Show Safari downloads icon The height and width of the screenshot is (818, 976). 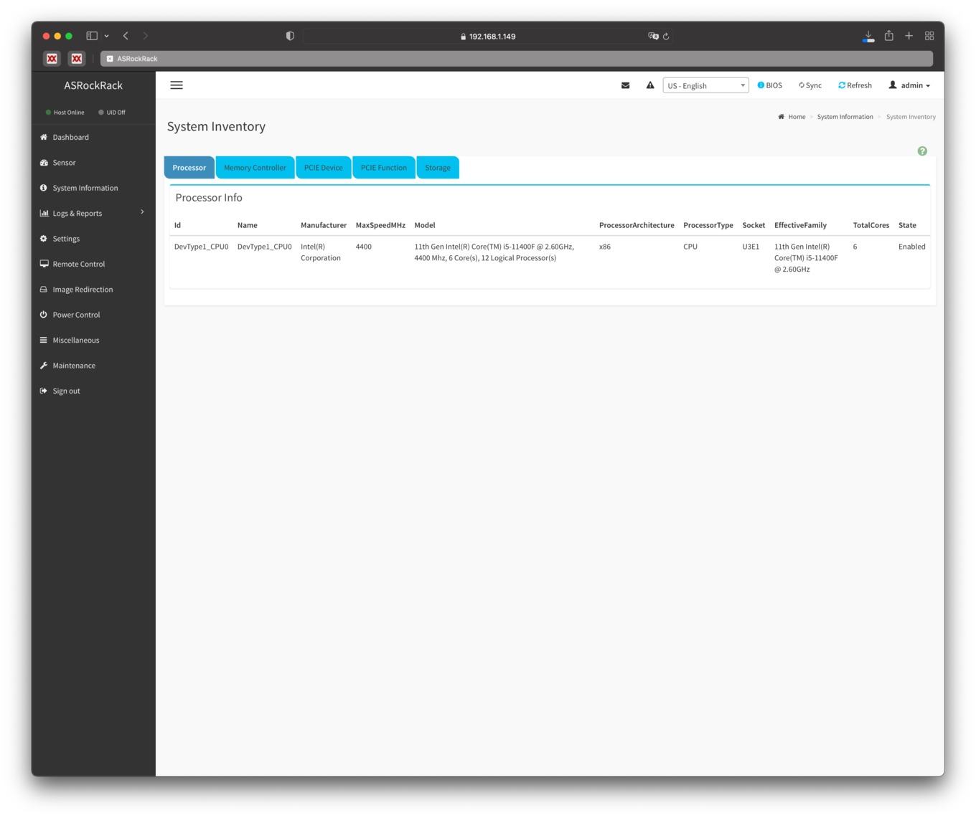coord(868,36)
